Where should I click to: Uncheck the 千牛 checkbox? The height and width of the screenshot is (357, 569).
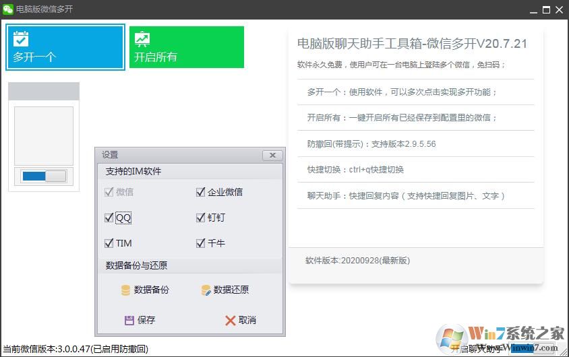200,243
